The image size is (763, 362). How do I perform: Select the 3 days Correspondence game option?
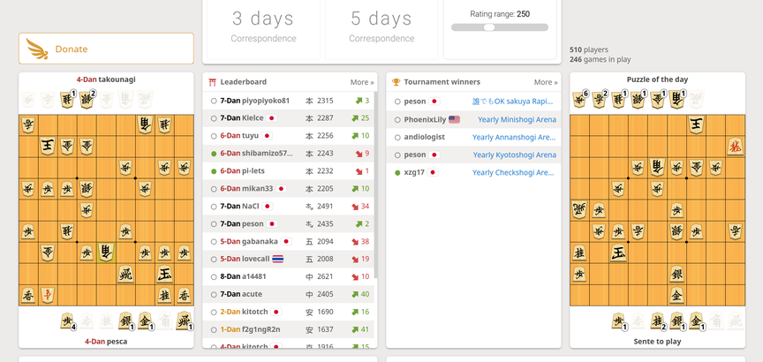coord(263,26)
